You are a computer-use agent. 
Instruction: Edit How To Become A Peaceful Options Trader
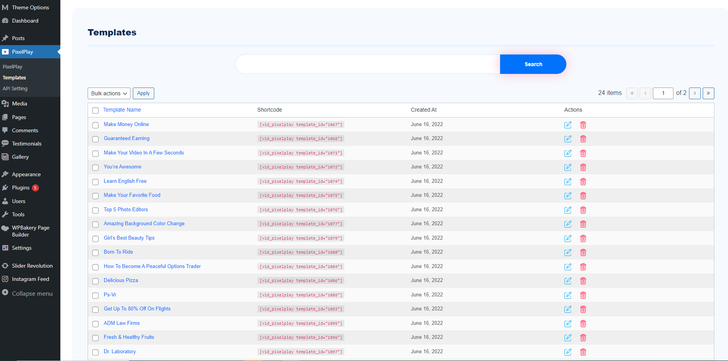pyautogui.click(x=568, y=267)
